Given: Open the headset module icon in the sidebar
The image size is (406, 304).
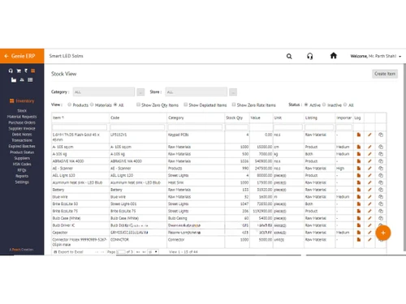Looking at the screenshot, I should pos(11,71).
